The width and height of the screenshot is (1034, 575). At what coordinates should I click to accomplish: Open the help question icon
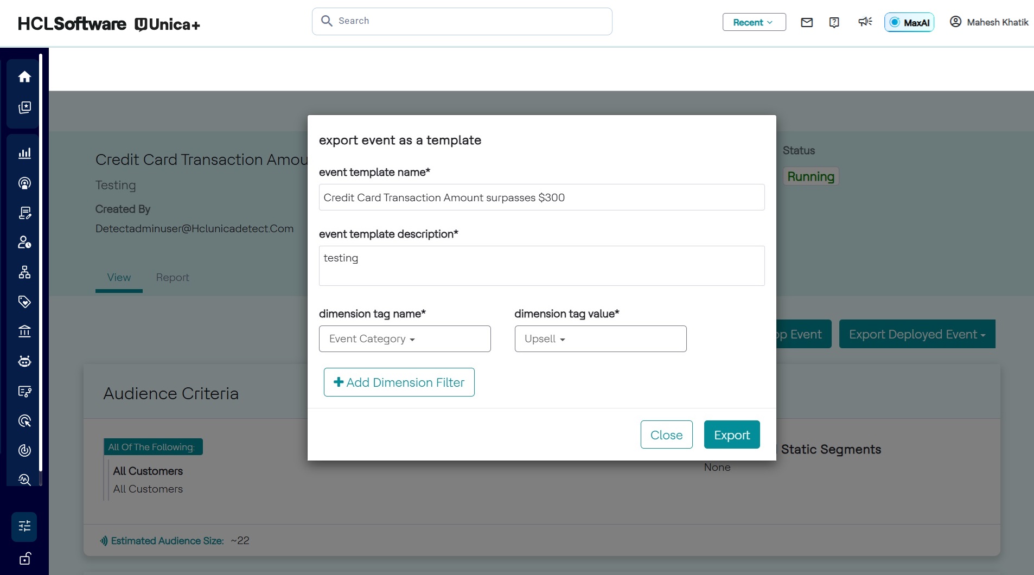[x=834, y=22]
